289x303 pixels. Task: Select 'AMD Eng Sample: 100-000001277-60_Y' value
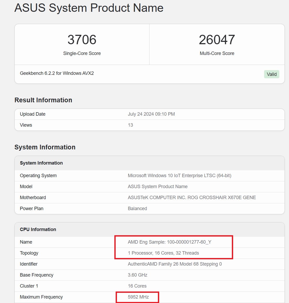(x=169, y=242)
